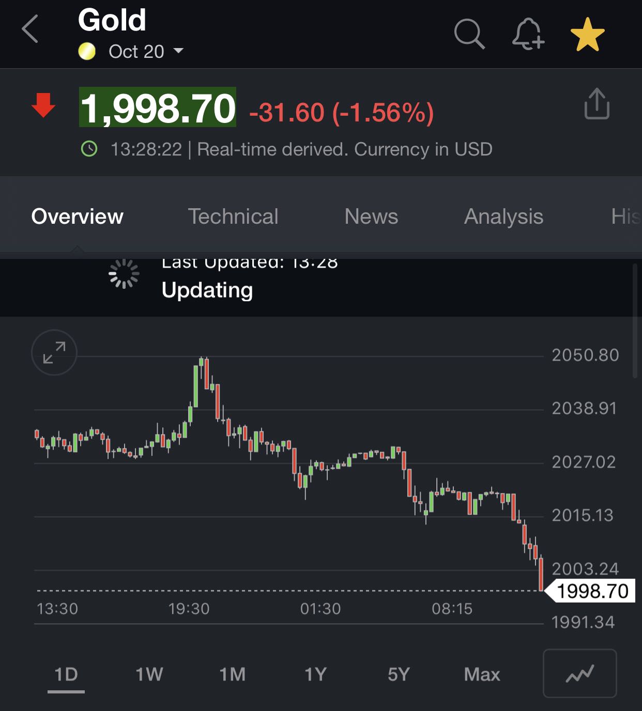The image size is (642, 711).
Task: Switch to the Technical tab
Action: pos(233,217)
